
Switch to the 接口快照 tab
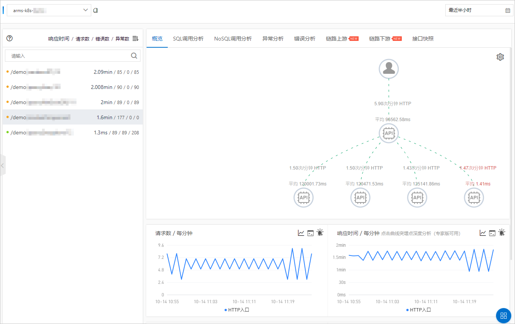[423, 39]
